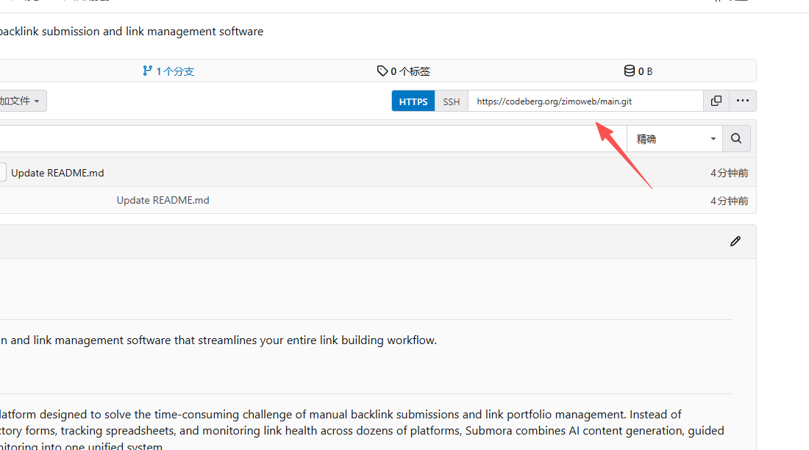Open the branches icon link
Viewport: 809px width, 450px height.
pyautogui.click(x=148, y=71)
